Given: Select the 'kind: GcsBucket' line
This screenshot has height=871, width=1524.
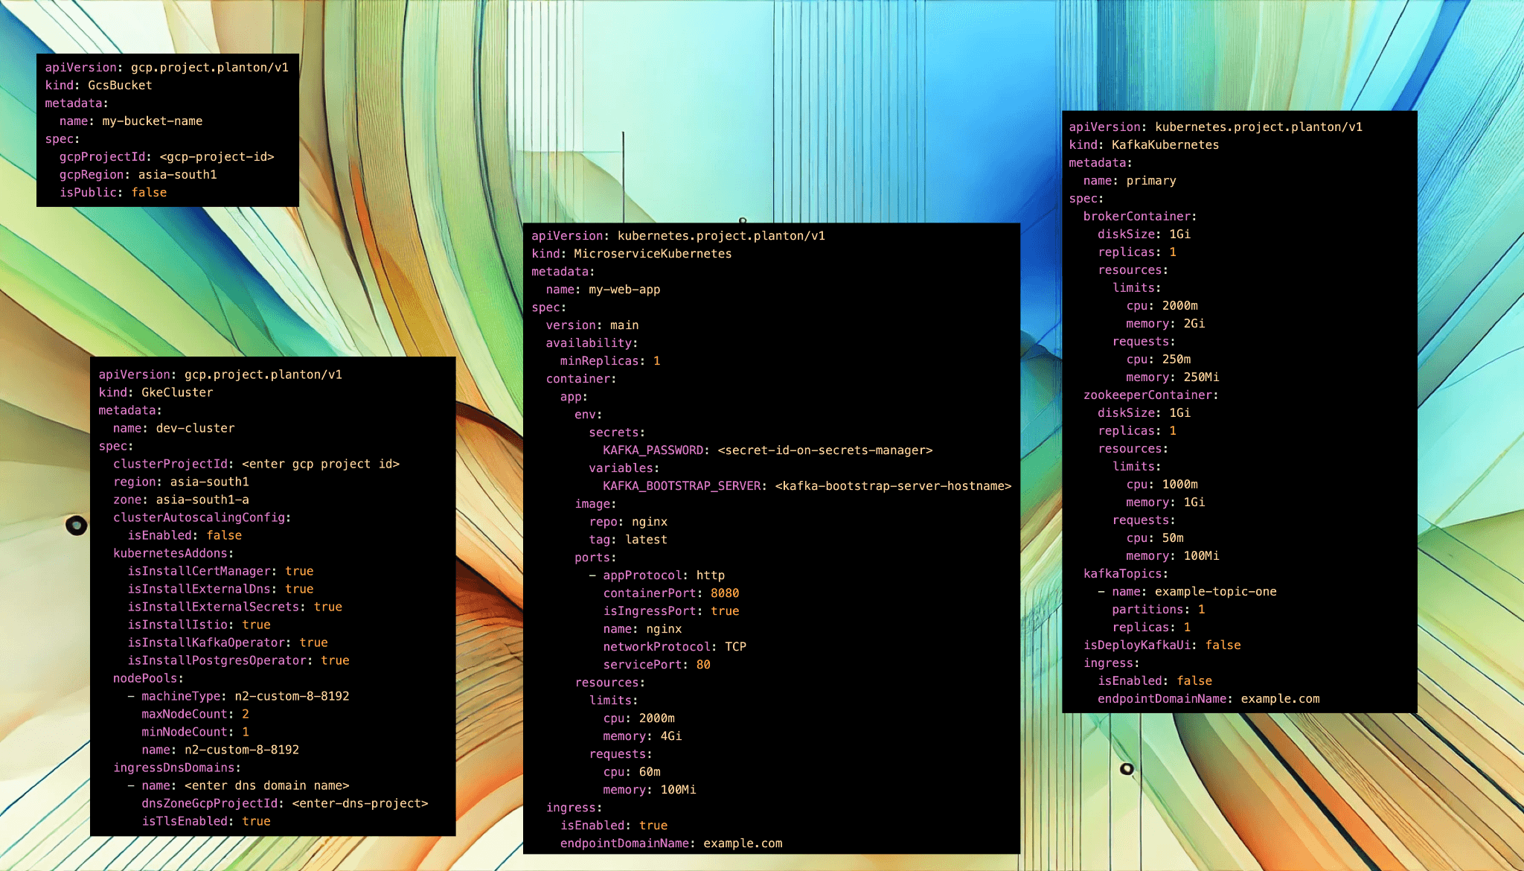Looking at the screenshot, I should point(98,85).
